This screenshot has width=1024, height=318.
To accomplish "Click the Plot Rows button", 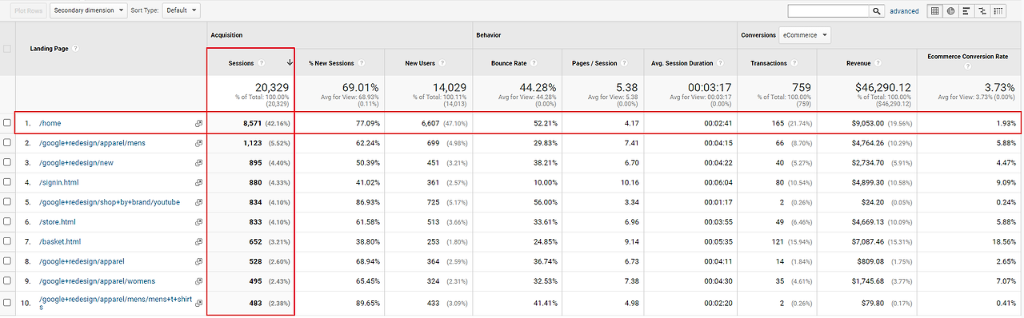I will click(28, 11).
